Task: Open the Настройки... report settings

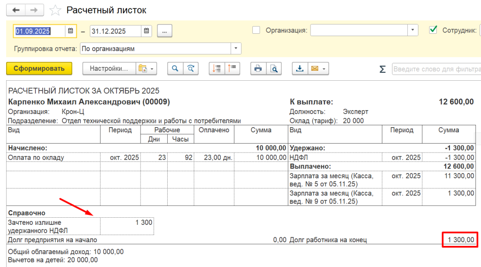Action: pyautogui.click(x=109, y=69)
